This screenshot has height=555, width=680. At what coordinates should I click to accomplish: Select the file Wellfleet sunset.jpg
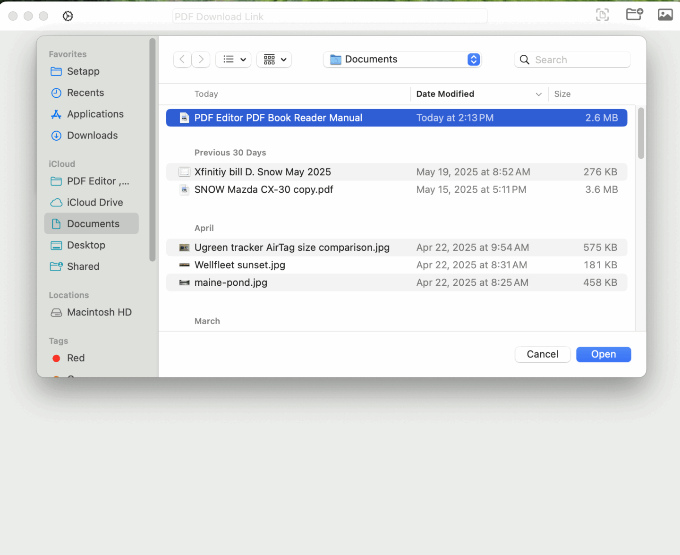click(240, 265)
